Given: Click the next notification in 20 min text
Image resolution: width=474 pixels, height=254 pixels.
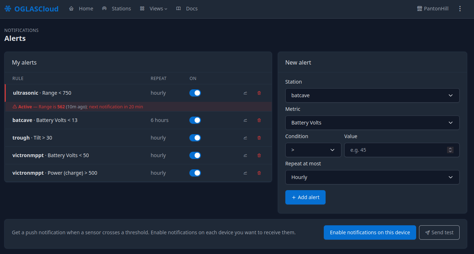Looking at the screenshot, I should (x=116, y=107).
